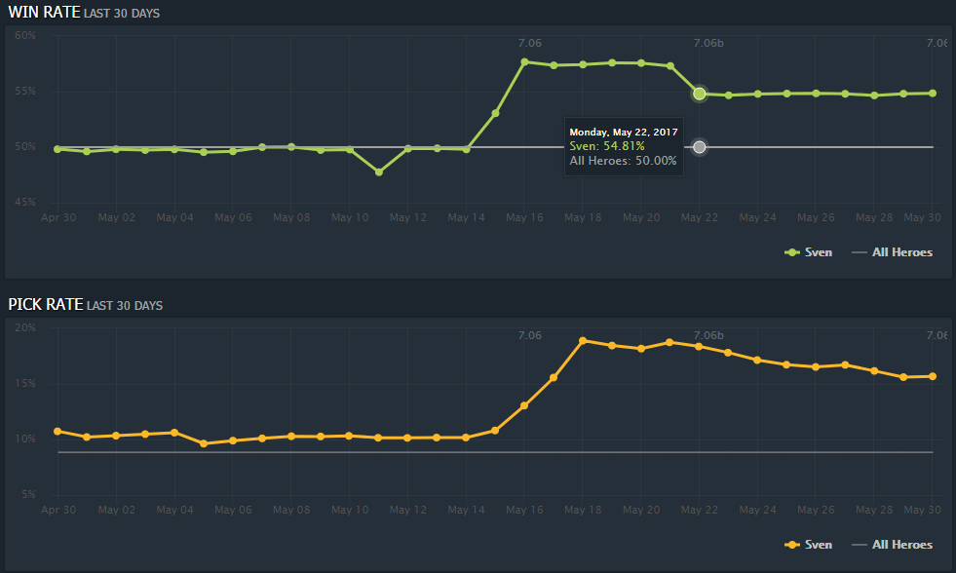
Task: Toggle the Sven series visibility in Win Rate legend
Action: coord(819,252)
